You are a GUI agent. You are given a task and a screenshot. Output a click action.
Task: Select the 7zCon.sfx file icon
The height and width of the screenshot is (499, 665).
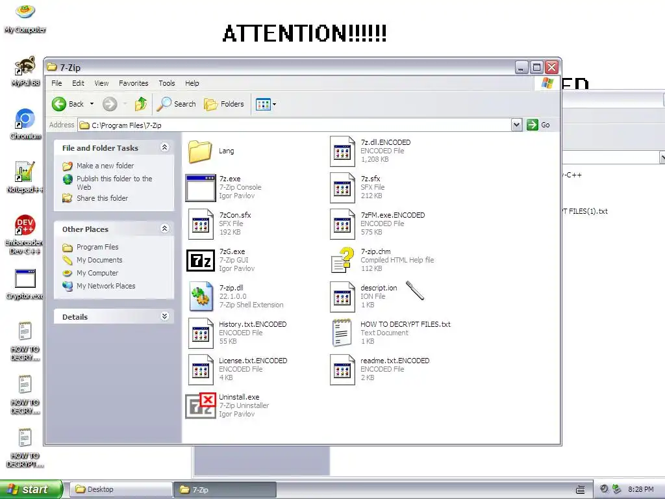click(x=200, y=224)
